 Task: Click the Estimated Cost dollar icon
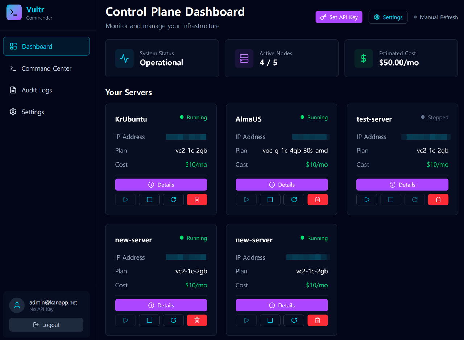[x=364, y=58]
